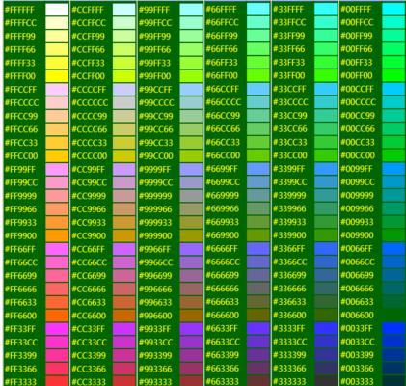Click the #669933 olive green swatch
Image resolution: width=406 pixels, height=386 pixels.
[258, 222]
